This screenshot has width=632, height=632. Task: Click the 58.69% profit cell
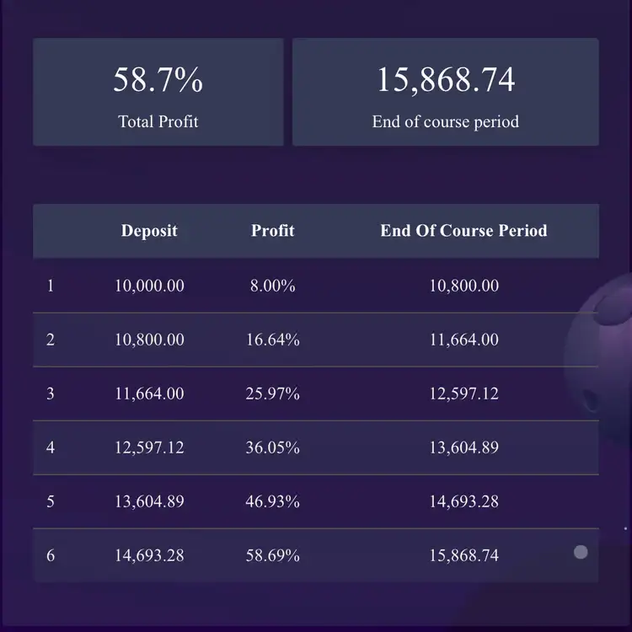pyautogui.click(x=272, y=555)
